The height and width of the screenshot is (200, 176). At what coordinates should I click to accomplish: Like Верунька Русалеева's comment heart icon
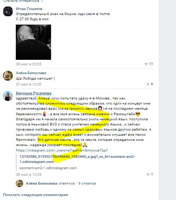click(x=148, y=174)
